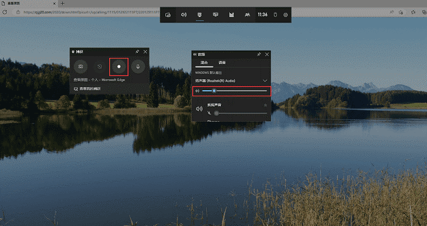Favorite 系统声音 with the star icon
The height and width of the screenshot is (226, 427).
click(x=265, y=105)
